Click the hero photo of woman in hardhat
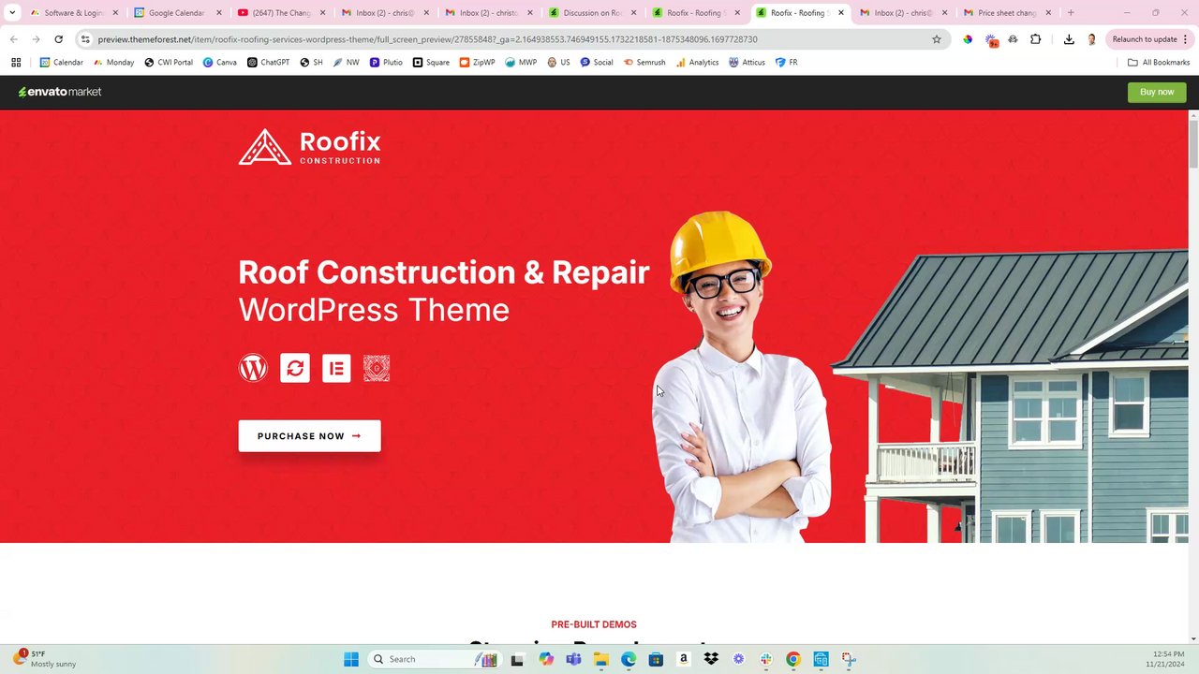This screenshot has width=1199, height=674. click(740, 376)
